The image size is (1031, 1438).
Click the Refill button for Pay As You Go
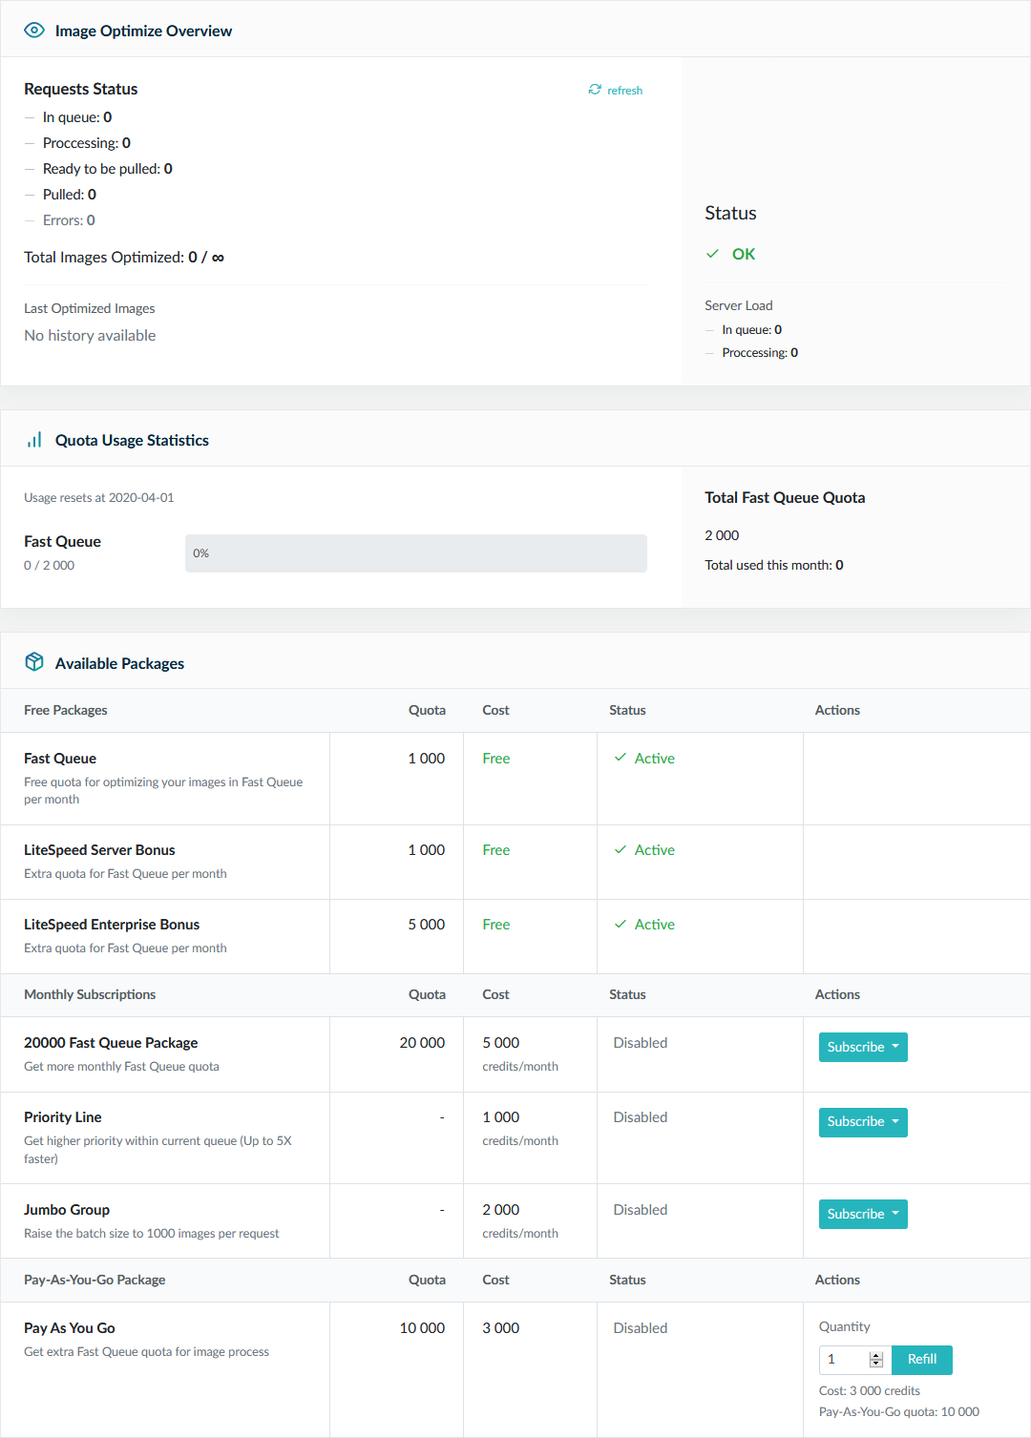[922, 1359]
